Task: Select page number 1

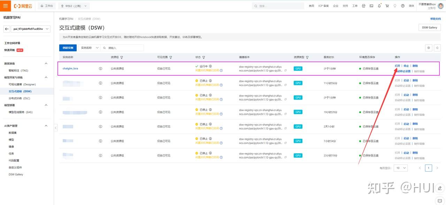Action: (x=429, y=168)
